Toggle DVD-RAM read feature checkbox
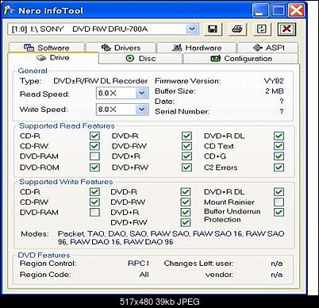The image size is (319, 308). (94, 156)
